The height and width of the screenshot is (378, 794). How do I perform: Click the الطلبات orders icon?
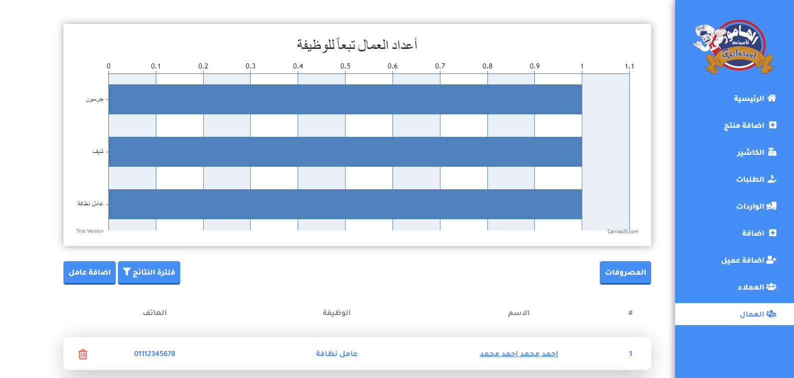coord(772,179)
